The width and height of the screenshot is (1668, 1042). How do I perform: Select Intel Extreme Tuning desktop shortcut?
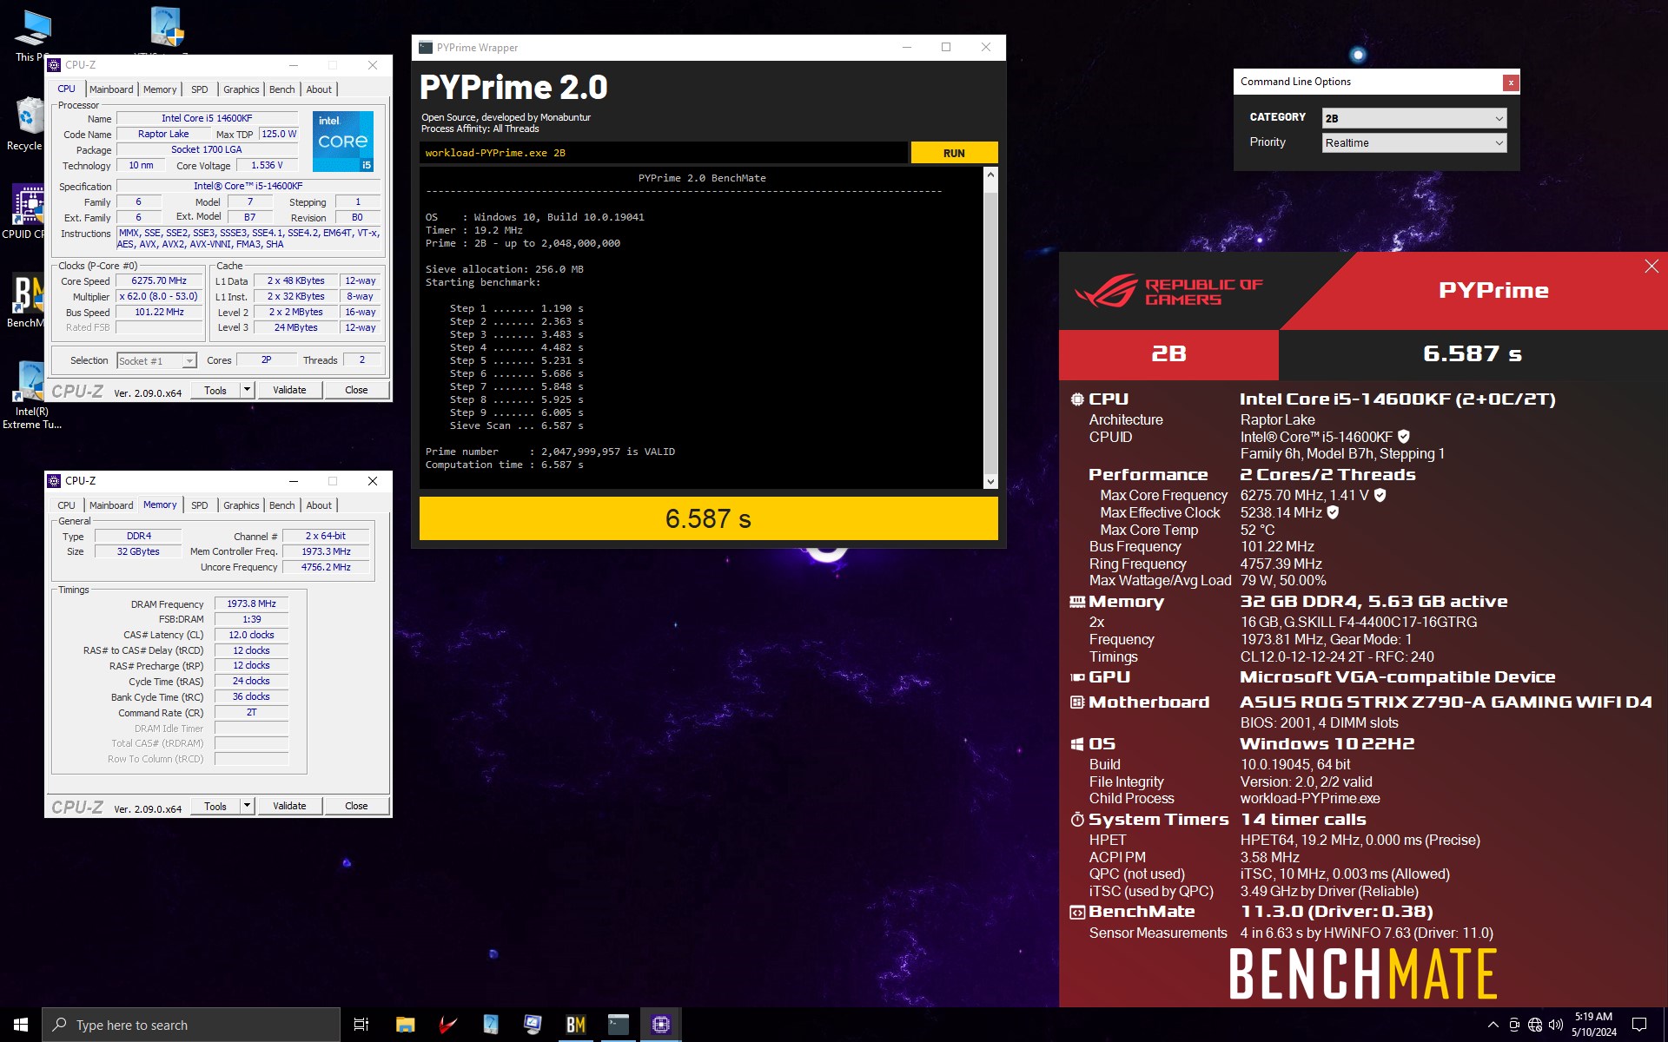30,395
